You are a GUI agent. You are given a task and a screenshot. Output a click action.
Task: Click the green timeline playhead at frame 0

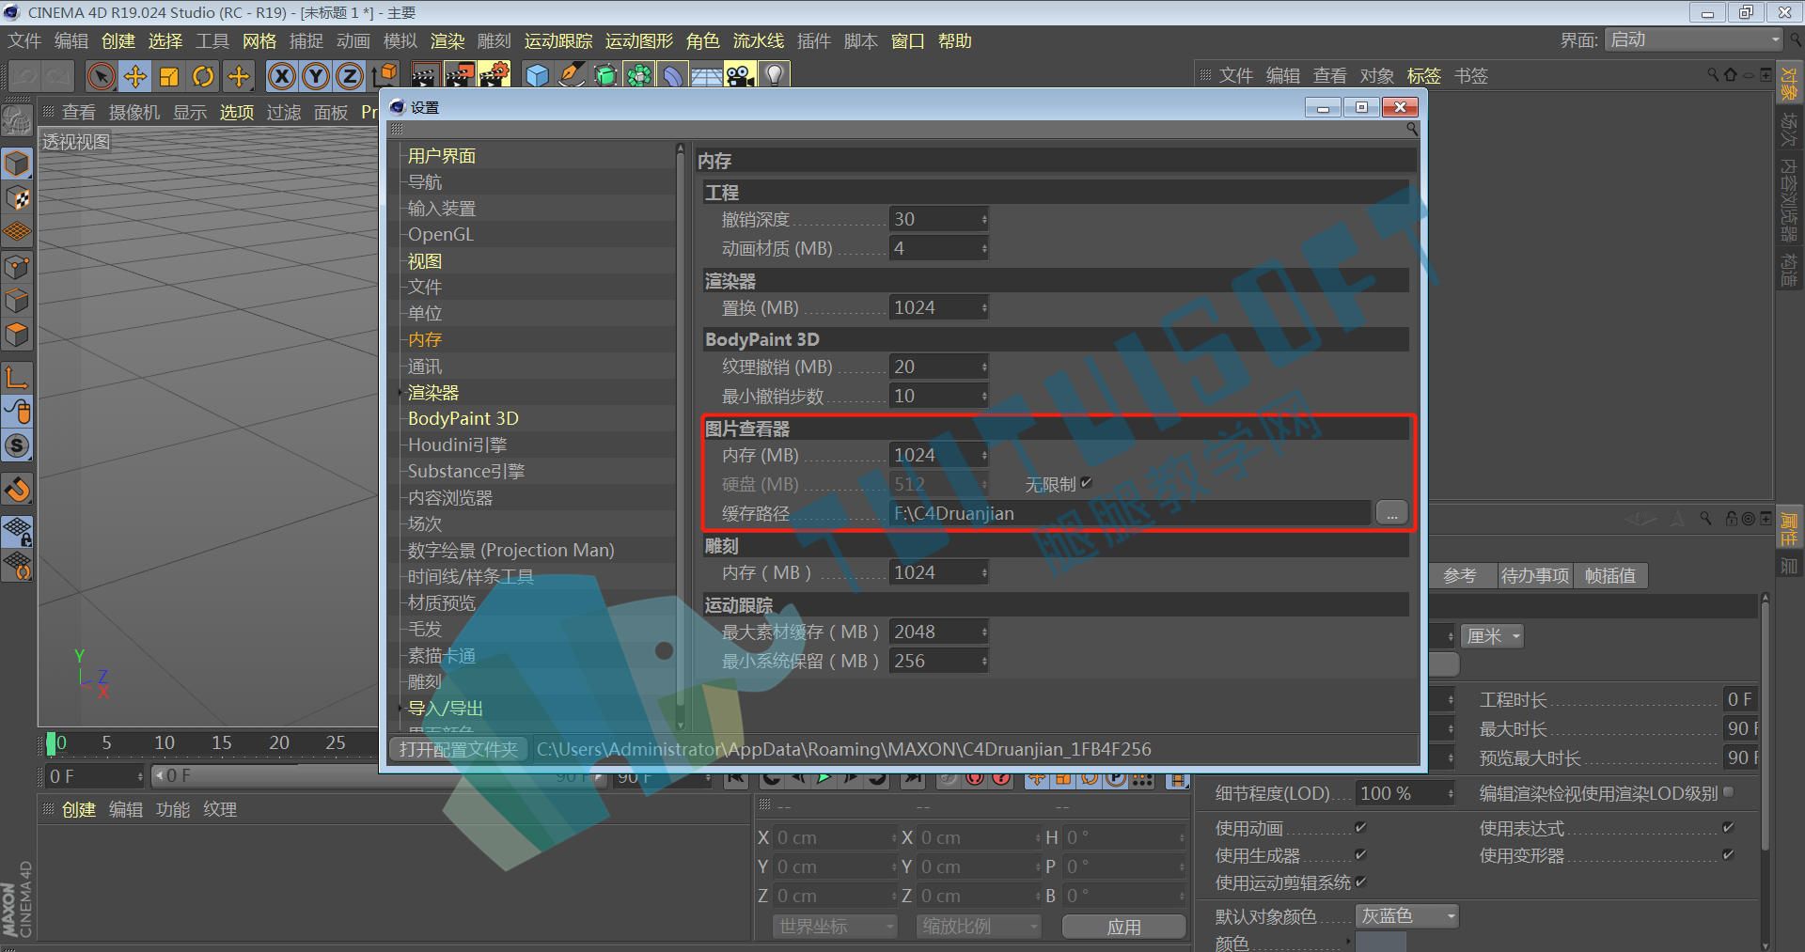[x=51, y=743]
